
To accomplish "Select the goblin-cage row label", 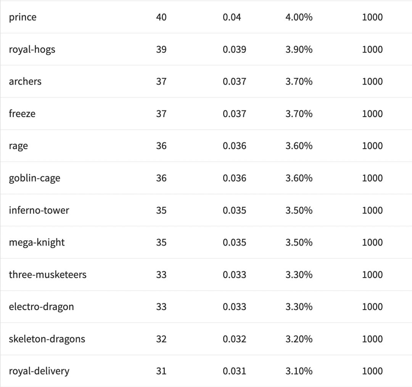I will [35, 178].
